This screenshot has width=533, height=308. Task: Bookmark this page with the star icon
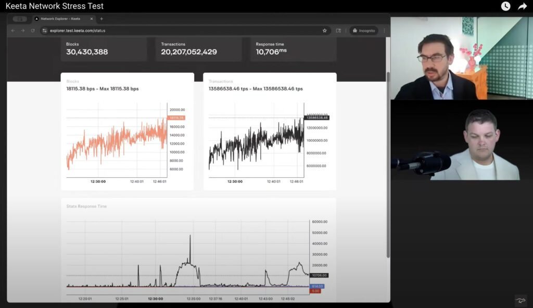(325, 31)
